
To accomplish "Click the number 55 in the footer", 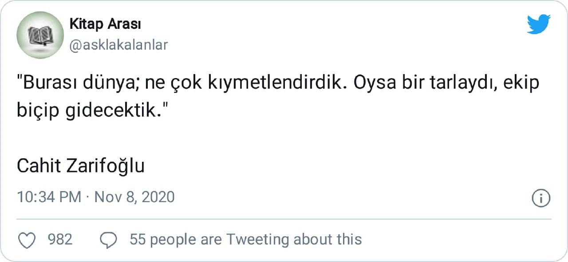I will [x=138, y=240].
